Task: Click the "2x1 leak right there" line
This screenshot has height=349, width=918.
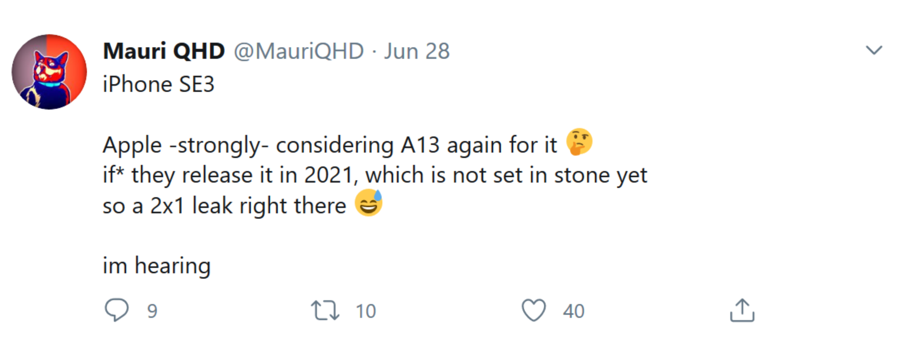Action: 248,206
